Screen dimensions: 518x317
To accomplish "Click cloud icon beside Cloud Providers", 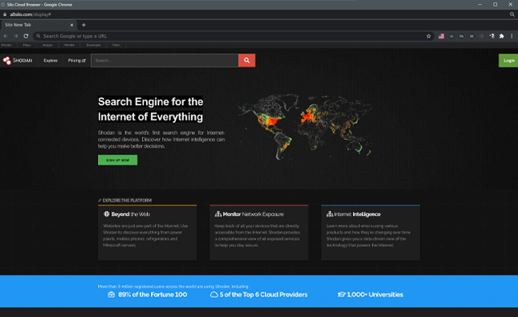I will (214, 295).
